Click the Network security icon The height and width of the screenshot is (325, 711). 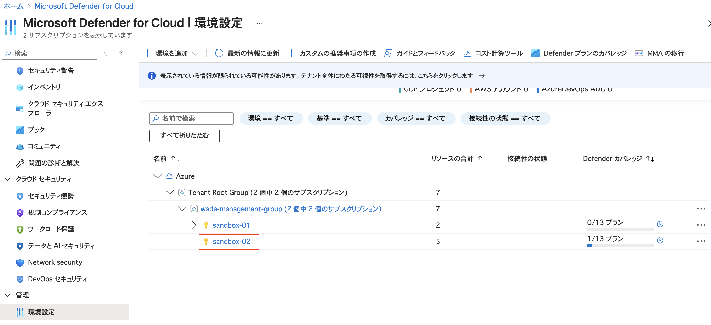tap(20, 262)
